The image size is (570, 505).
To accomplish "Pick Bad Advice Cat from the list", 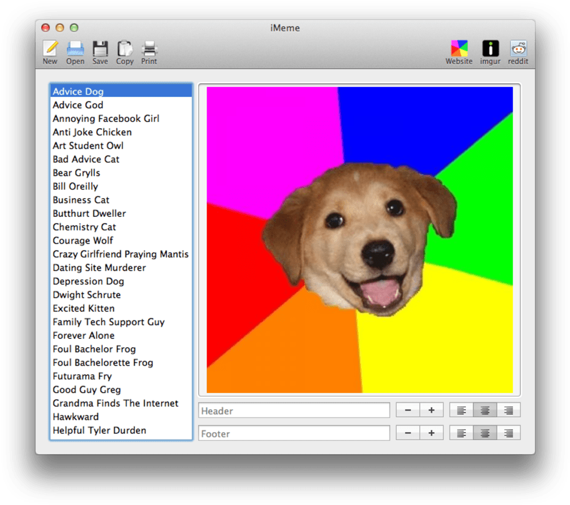I will (121, 159).
